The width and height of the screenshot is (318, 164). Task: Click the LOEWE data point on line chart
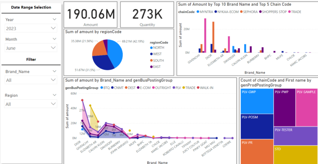point(232,138)
